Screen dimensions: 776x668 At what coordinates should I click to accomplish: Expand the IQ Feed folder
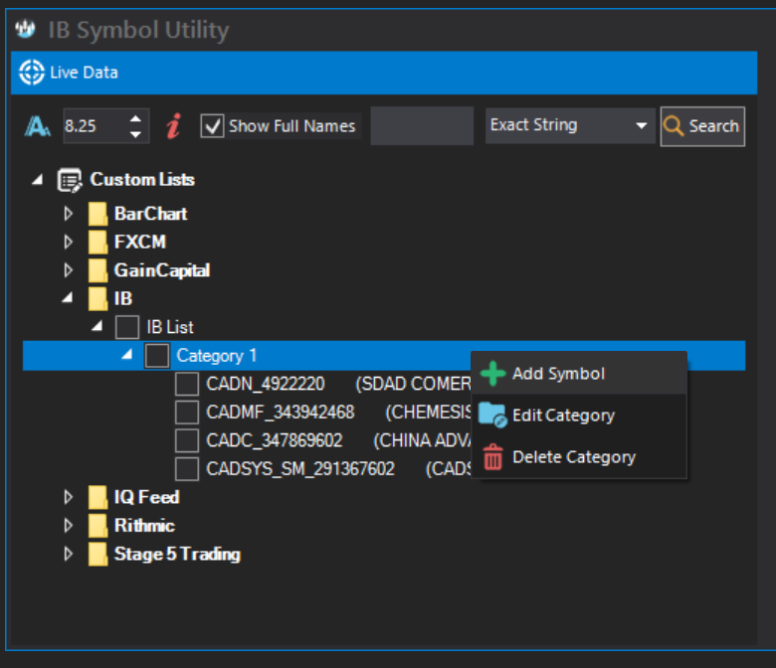coord(69,497)
